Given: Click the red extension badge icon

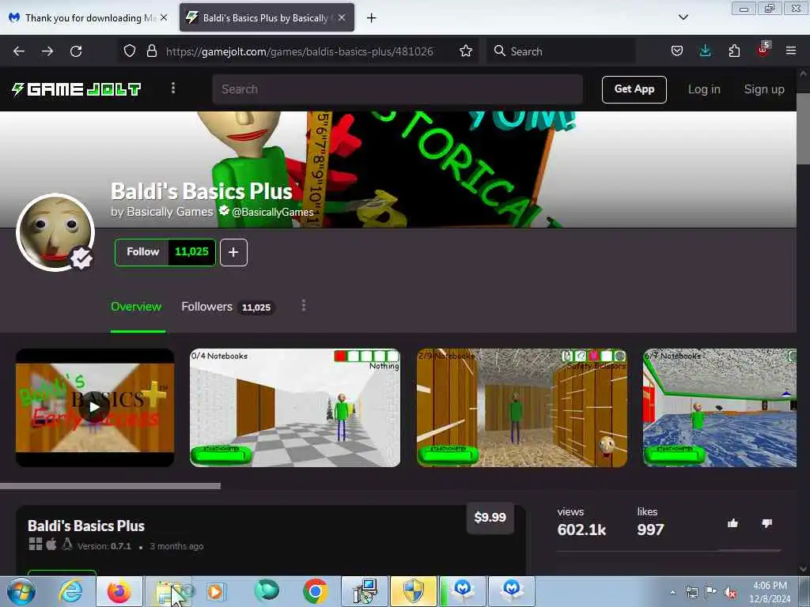Looking at the screenshot, I should [763, 50].
